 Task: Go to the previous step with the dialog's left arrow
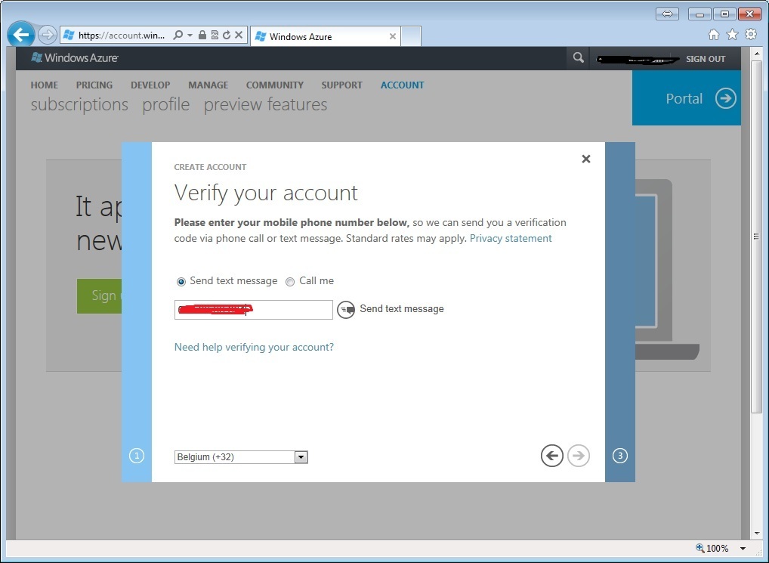(552, 456)
